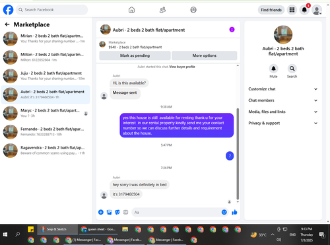330x245 pixels.
Task: Go to the Home feed icon
Action: (131, 10)
